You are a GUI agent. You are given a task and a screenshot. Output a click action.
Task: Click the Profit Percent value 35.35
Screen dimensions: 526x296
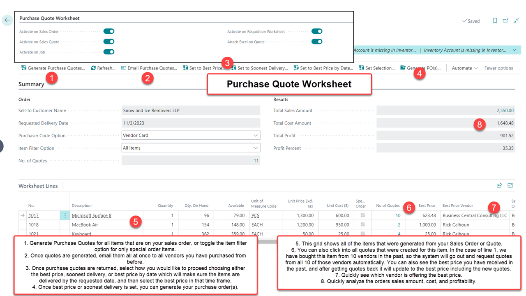pos(508,148)
